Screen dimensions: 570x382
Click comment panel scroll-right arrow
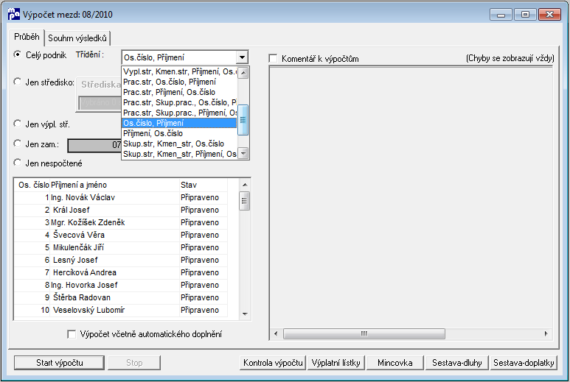coord(546,333)
